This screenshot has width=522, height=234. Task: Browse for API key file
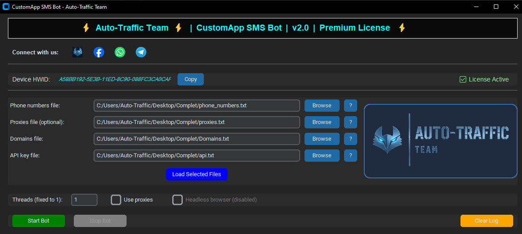(322, 155)
